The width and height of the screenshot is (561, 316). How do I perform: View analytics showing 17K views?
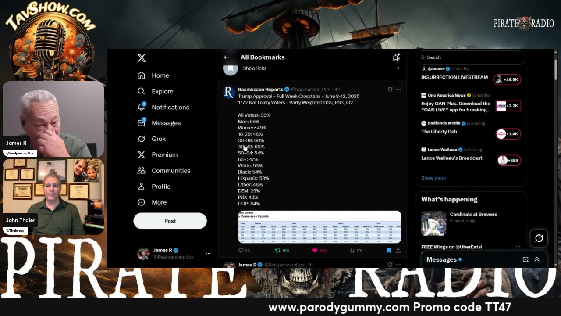tap(356, 251)
